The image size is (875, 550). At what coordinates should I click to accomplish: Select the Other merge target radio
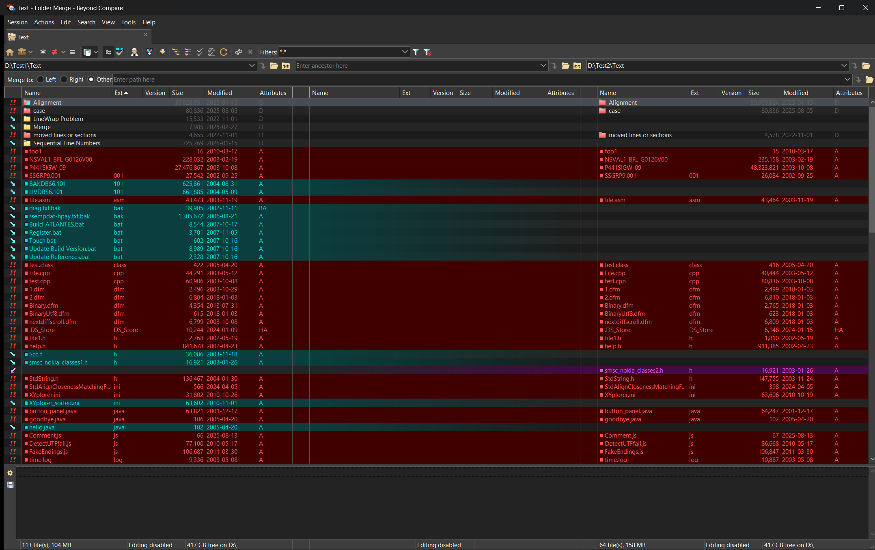tap(91, 80)
